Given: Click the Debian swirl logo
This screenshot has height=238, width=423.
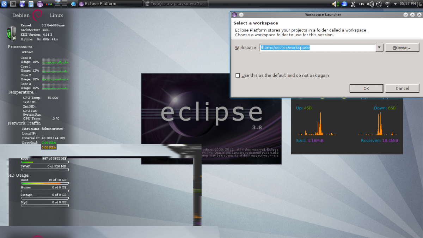Looking at the screenshot, I should click(37, 15).
